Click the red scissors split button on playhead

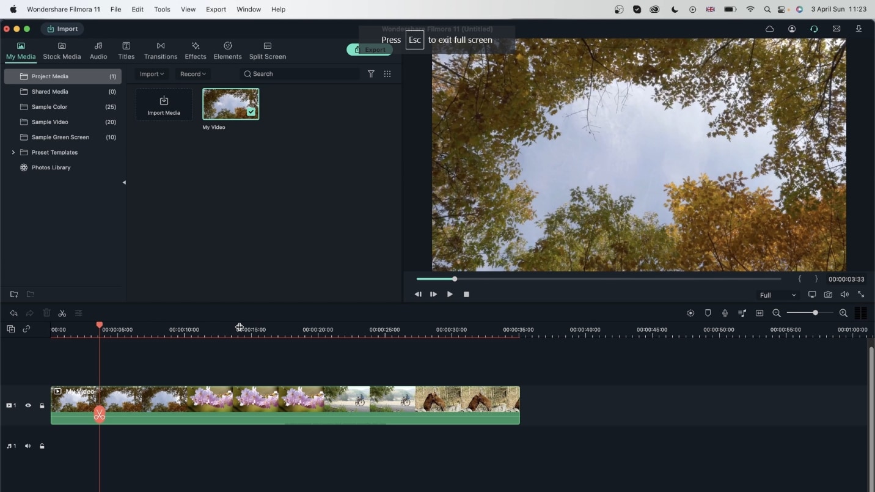point(100,415)
